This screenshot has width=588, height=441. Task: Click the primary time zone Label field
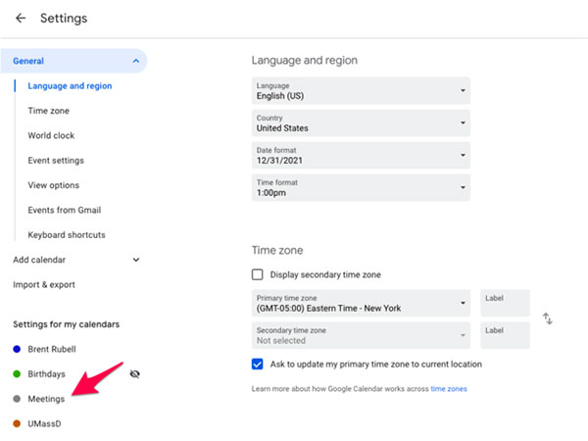click(x=505, y=303)
